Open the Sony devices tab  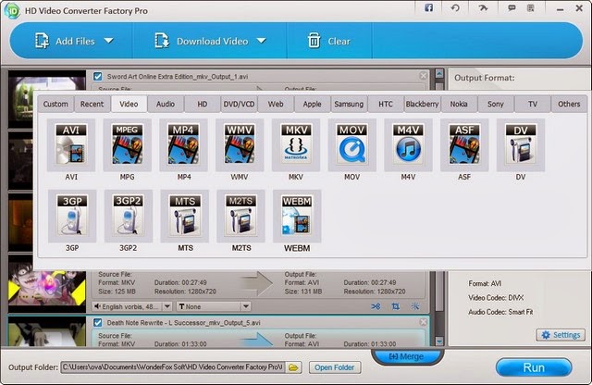[x=496, y=104]
